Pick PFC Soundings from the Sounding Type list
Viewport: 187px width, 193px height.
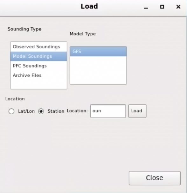pyautogui.click(x=38, y=66)
